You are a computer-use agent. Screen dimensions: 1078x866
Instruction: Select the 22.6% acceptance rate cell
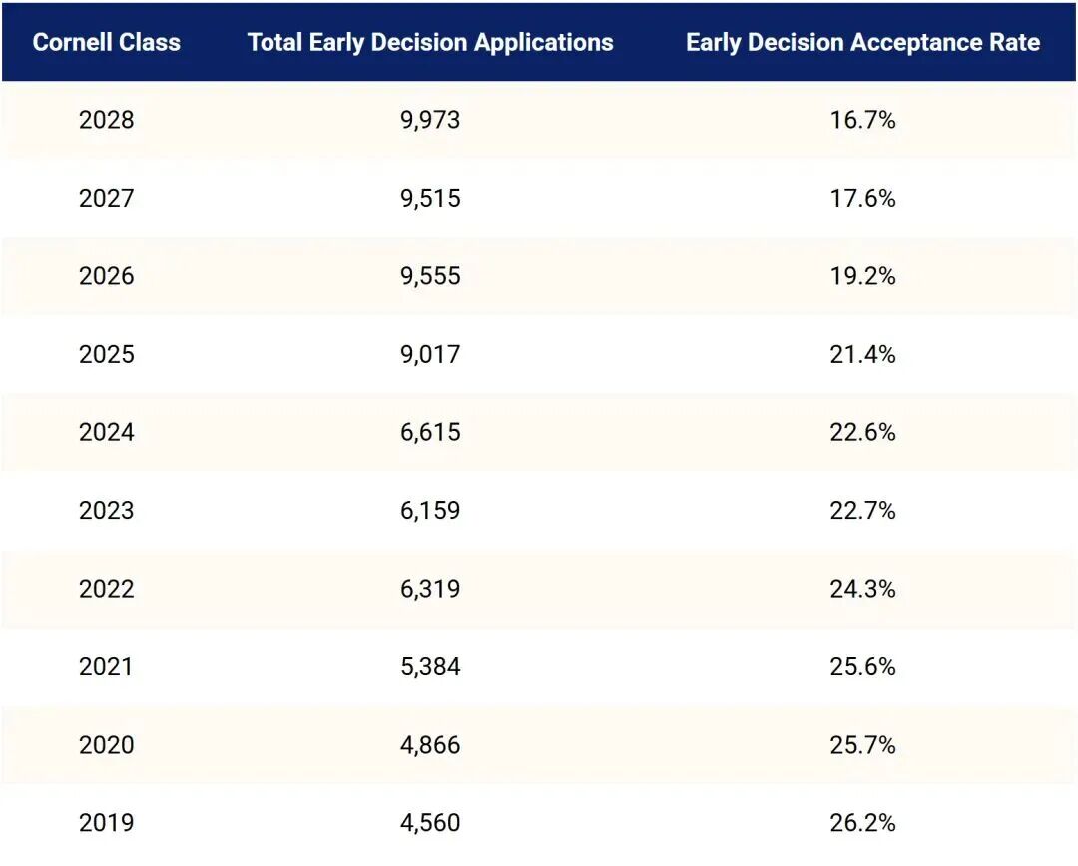click(862, 432)
